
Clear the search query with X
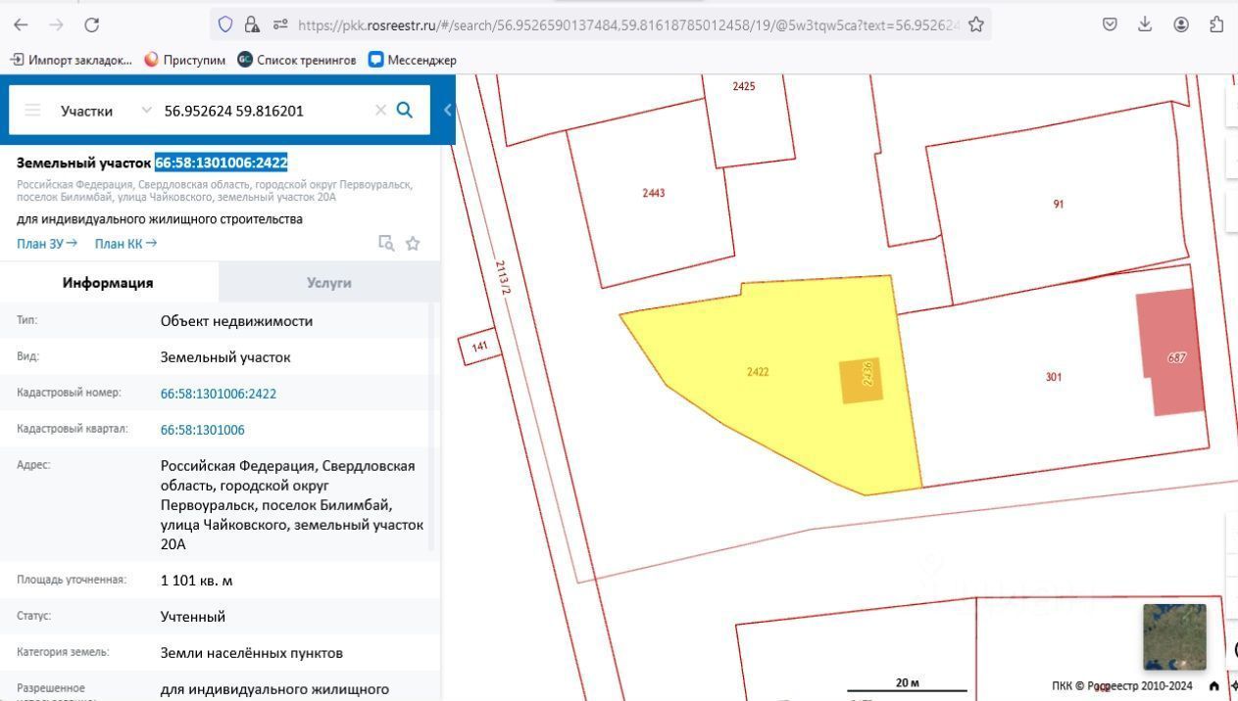(380, 111)
